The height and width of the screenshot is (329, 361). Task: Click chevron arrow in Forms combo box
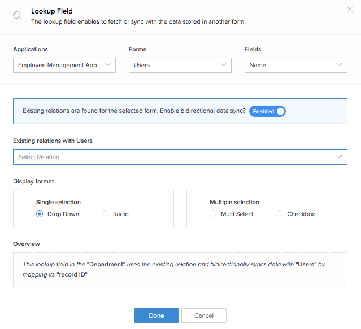[x=223, y=65]
